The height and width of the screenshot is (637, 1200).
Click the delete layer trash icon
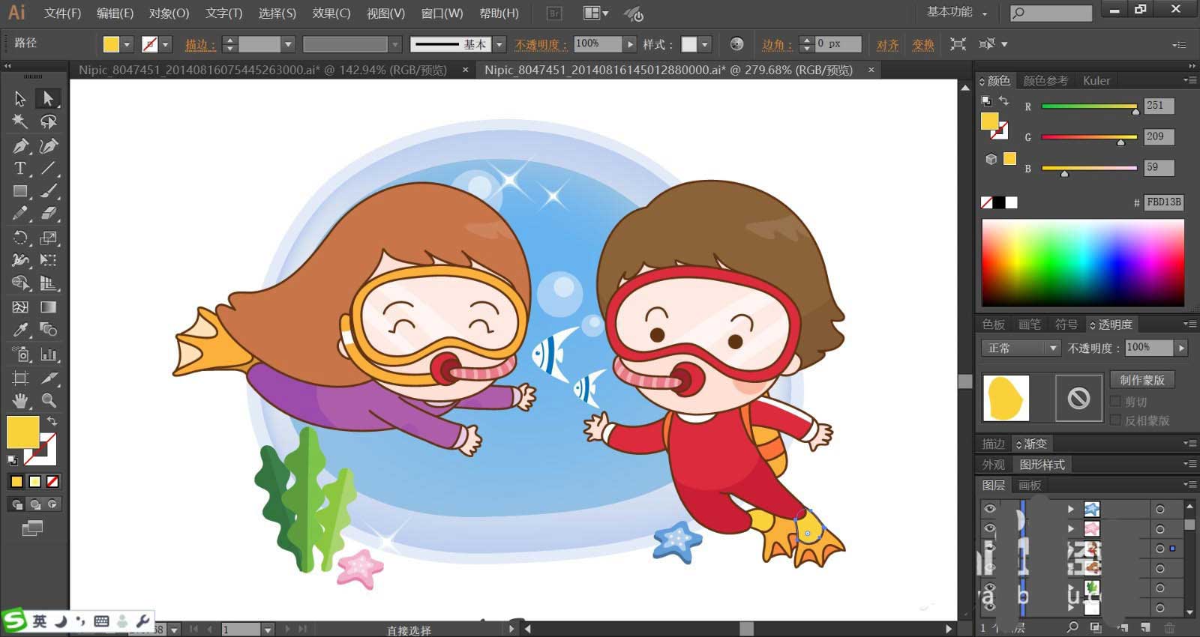click(1169, 627)
